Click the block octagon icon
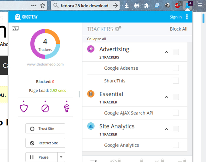 [45, 108]
